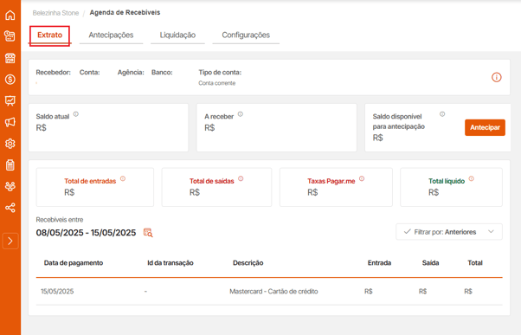Open the Filtrar por: Anteriores dropdown
This screenshot has width=521, height=335.
coord(449,232)
